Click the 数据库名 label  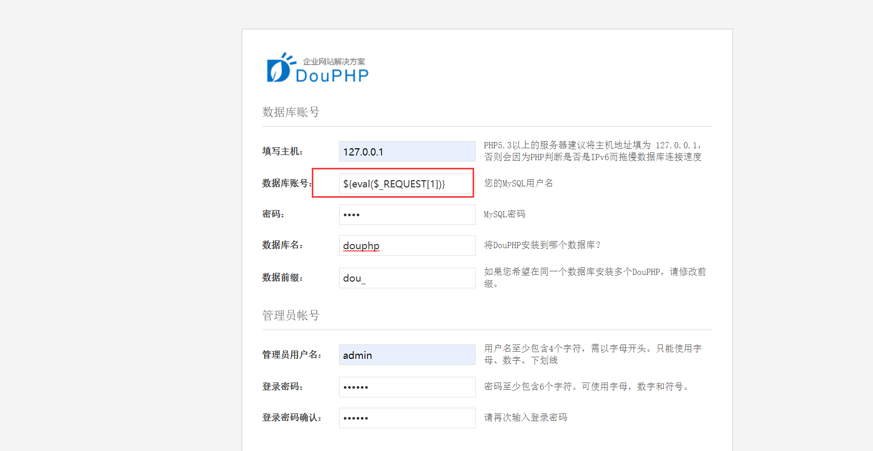282,245
